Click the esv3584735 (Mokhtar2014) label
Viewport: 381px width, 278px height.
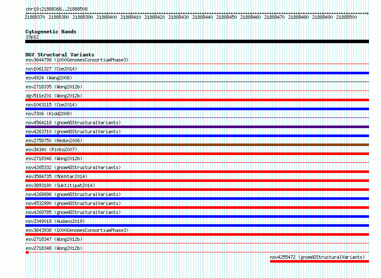(57, 176)
